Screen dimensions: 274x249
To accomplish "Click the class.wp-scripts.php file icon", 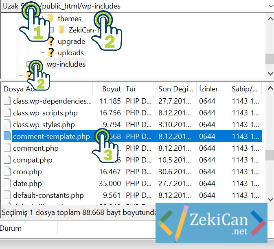I will [x=7, y=113].
